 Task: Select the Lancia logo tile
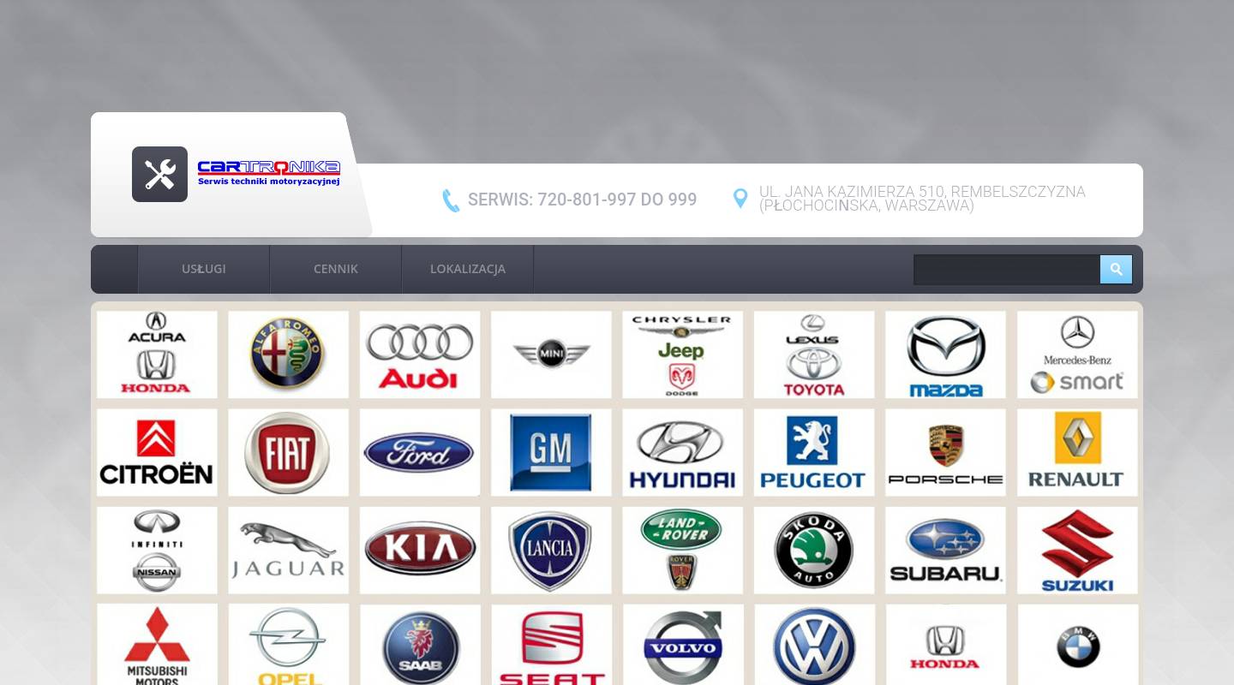(x=551, y=551)
